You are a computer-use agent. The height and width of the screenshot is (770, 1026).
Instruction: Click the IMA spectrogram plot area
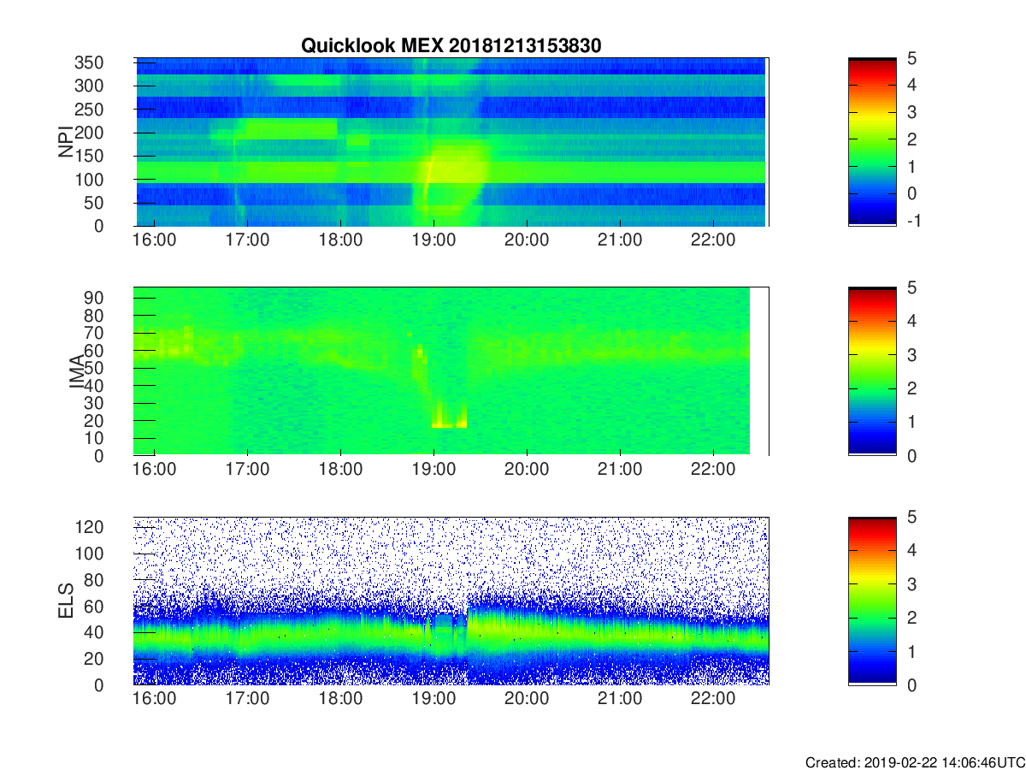[451, 371]
